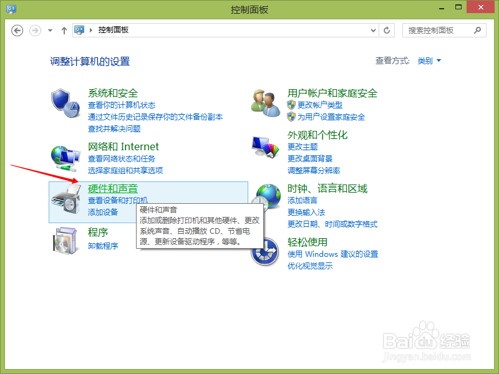Open the 轻松使用 heading
499x374 pixels.
(x=308, y=242)
